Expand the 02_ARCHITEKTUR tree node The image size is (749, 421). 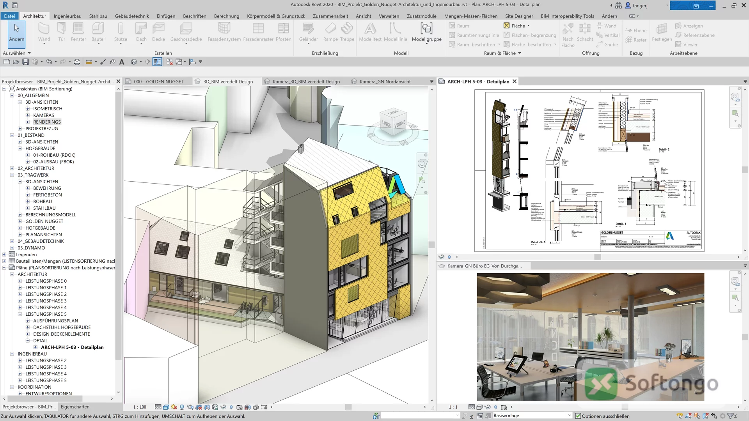[12, 168]
